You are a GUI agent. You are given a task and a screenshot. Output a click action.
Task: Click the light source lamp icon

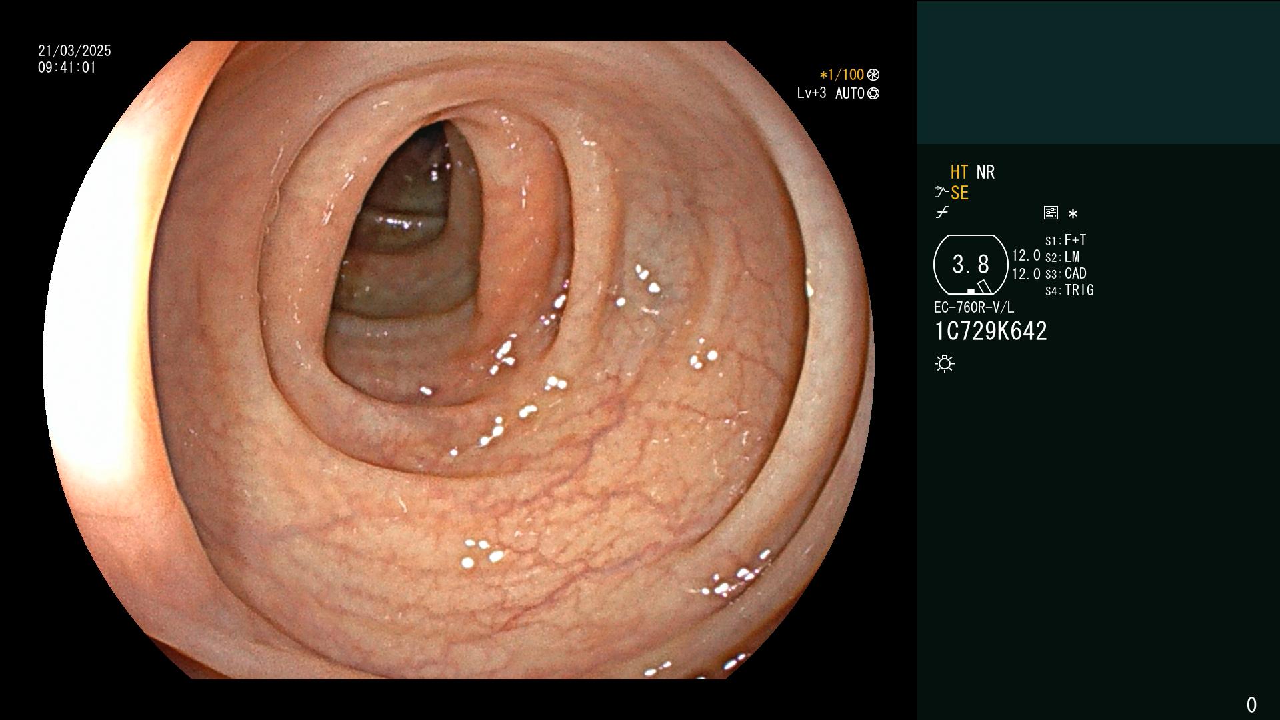945,364
